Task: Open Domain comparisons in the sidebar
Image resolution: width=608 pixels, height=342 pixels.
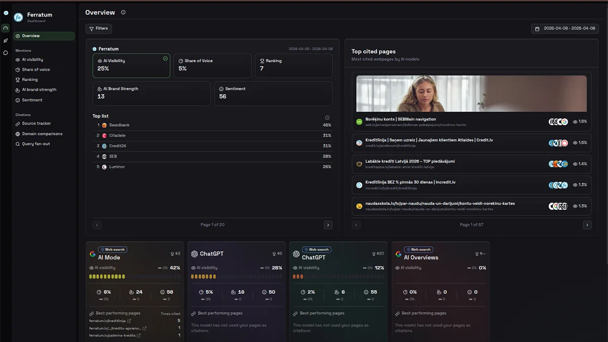Action: point(42,134)
